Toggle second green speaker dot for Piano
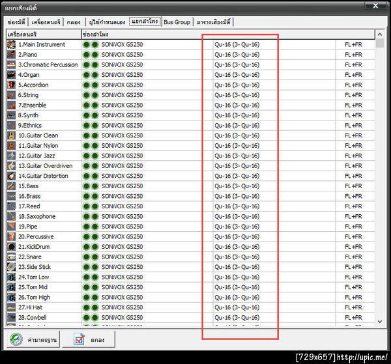This screenshot has width=391, height=364. click(x=94, y=55)
